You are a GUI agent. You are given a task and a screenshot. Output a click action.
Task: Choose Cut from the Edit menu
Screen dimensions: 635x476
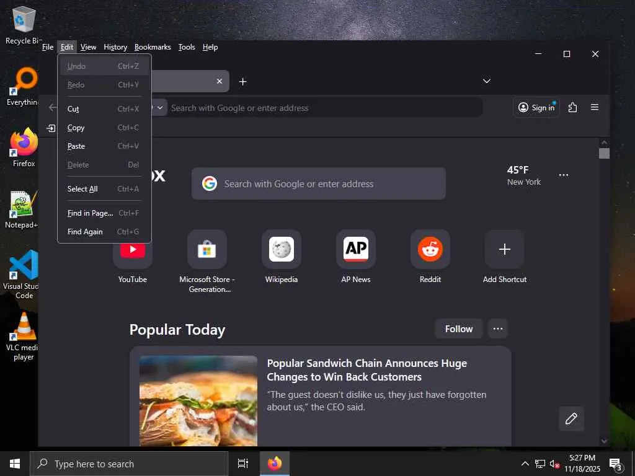(104, 109)
